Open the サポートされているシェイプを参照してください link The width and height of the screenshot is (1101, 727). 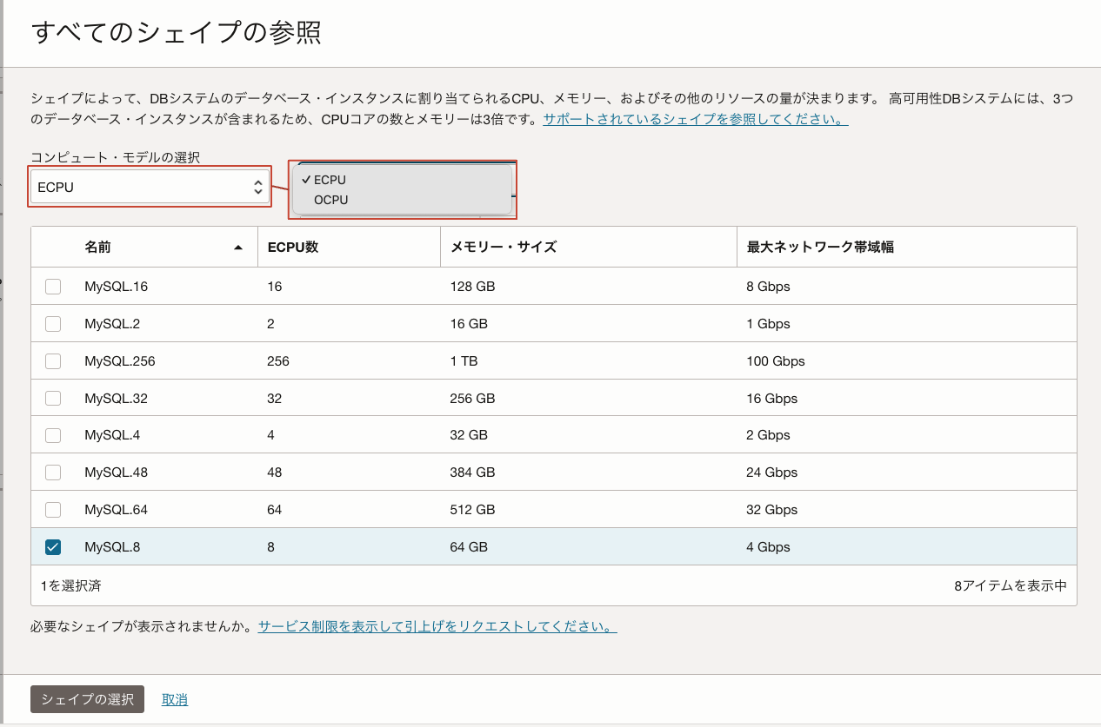pos(696,119)
